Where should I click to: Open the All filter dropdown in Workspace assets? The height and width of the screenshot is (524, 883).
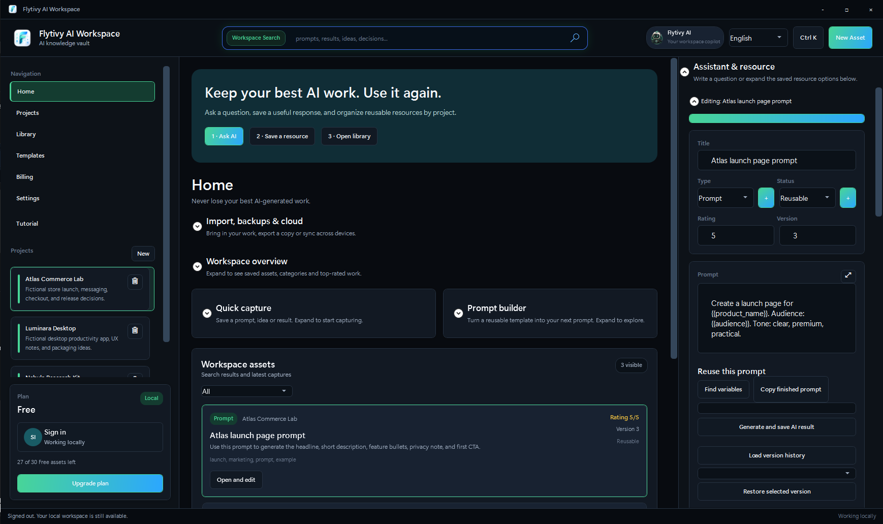click(x=246, y=391)
